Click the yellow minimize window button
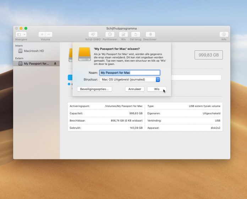The image size is (247, 199). pyautogui.click(x=21, y=28)
